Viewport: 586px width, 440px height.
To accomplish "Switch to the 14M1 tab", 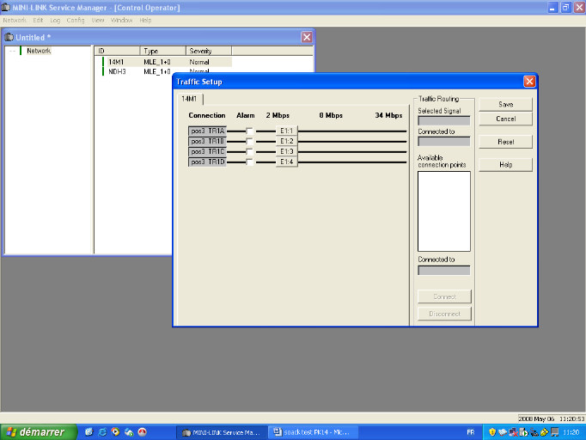I will (x=188, y=99).
